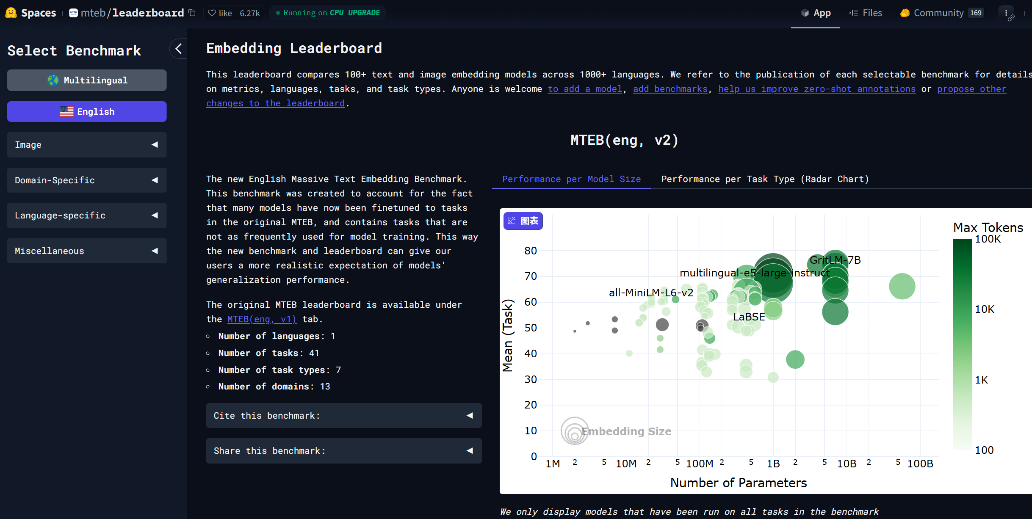Switch to Performance per Model Size tab
This screenshot has width=1032, height=519.
click(571, 179)
